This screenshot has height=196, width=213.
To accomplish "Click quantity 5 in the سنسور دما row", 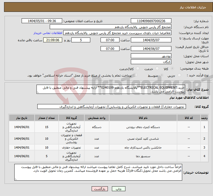I will coord(46,156).
